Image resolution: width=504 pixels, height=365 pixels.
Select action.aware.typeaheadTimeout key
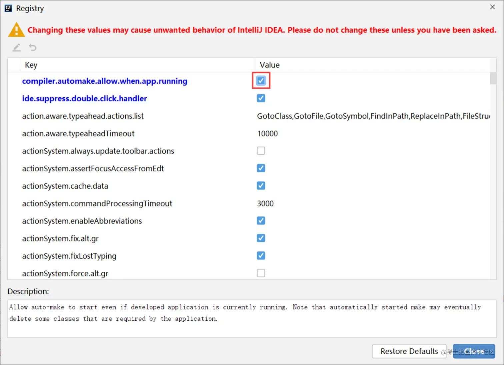78,134
